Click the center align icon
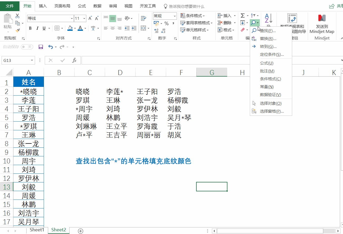Screen dimensions: 343x234 pos(113,28)
